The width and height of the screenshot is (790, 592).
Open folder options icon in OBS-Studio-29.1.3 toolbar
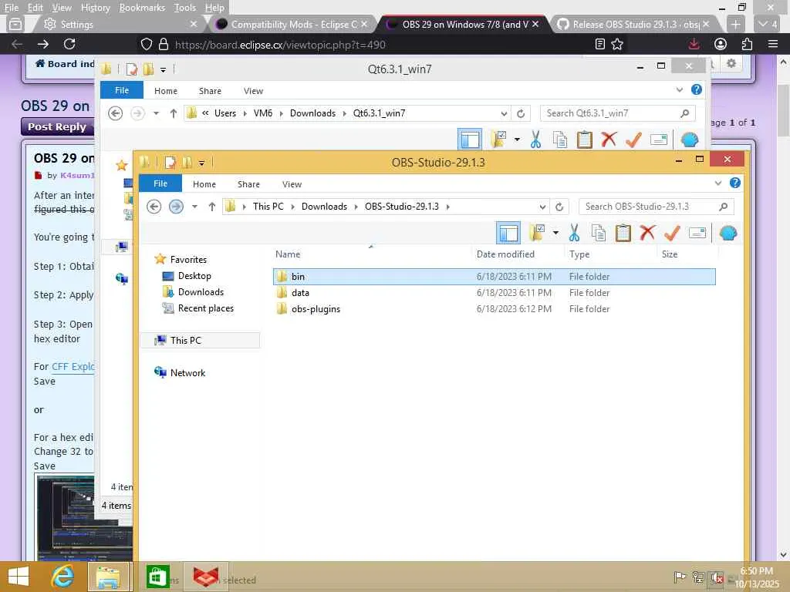[537, 233]
